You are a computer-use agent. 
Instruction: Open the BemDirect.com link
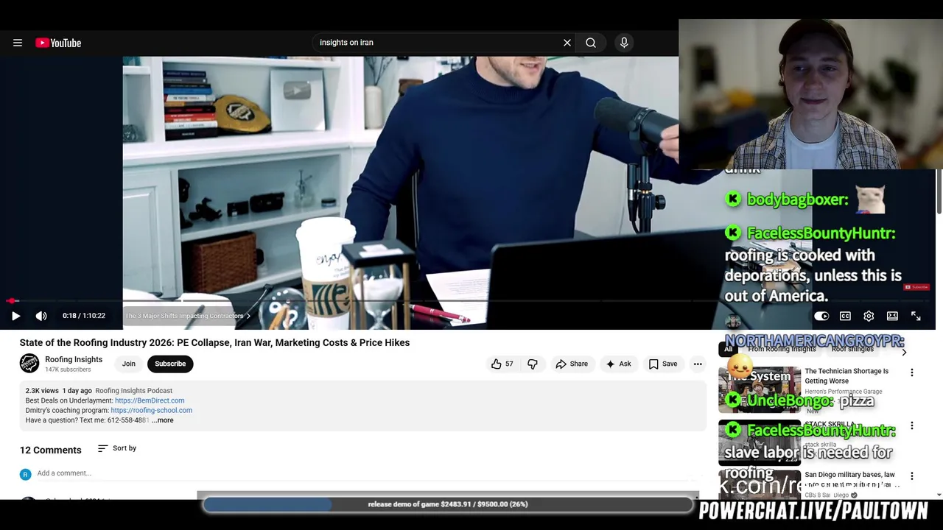pyautogui.click(x=150, y=400)
